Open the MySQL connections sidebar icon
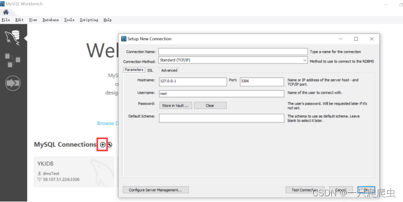Image resolution: width=403 pixels, height=202 pixels. click(x=12, y=38)
